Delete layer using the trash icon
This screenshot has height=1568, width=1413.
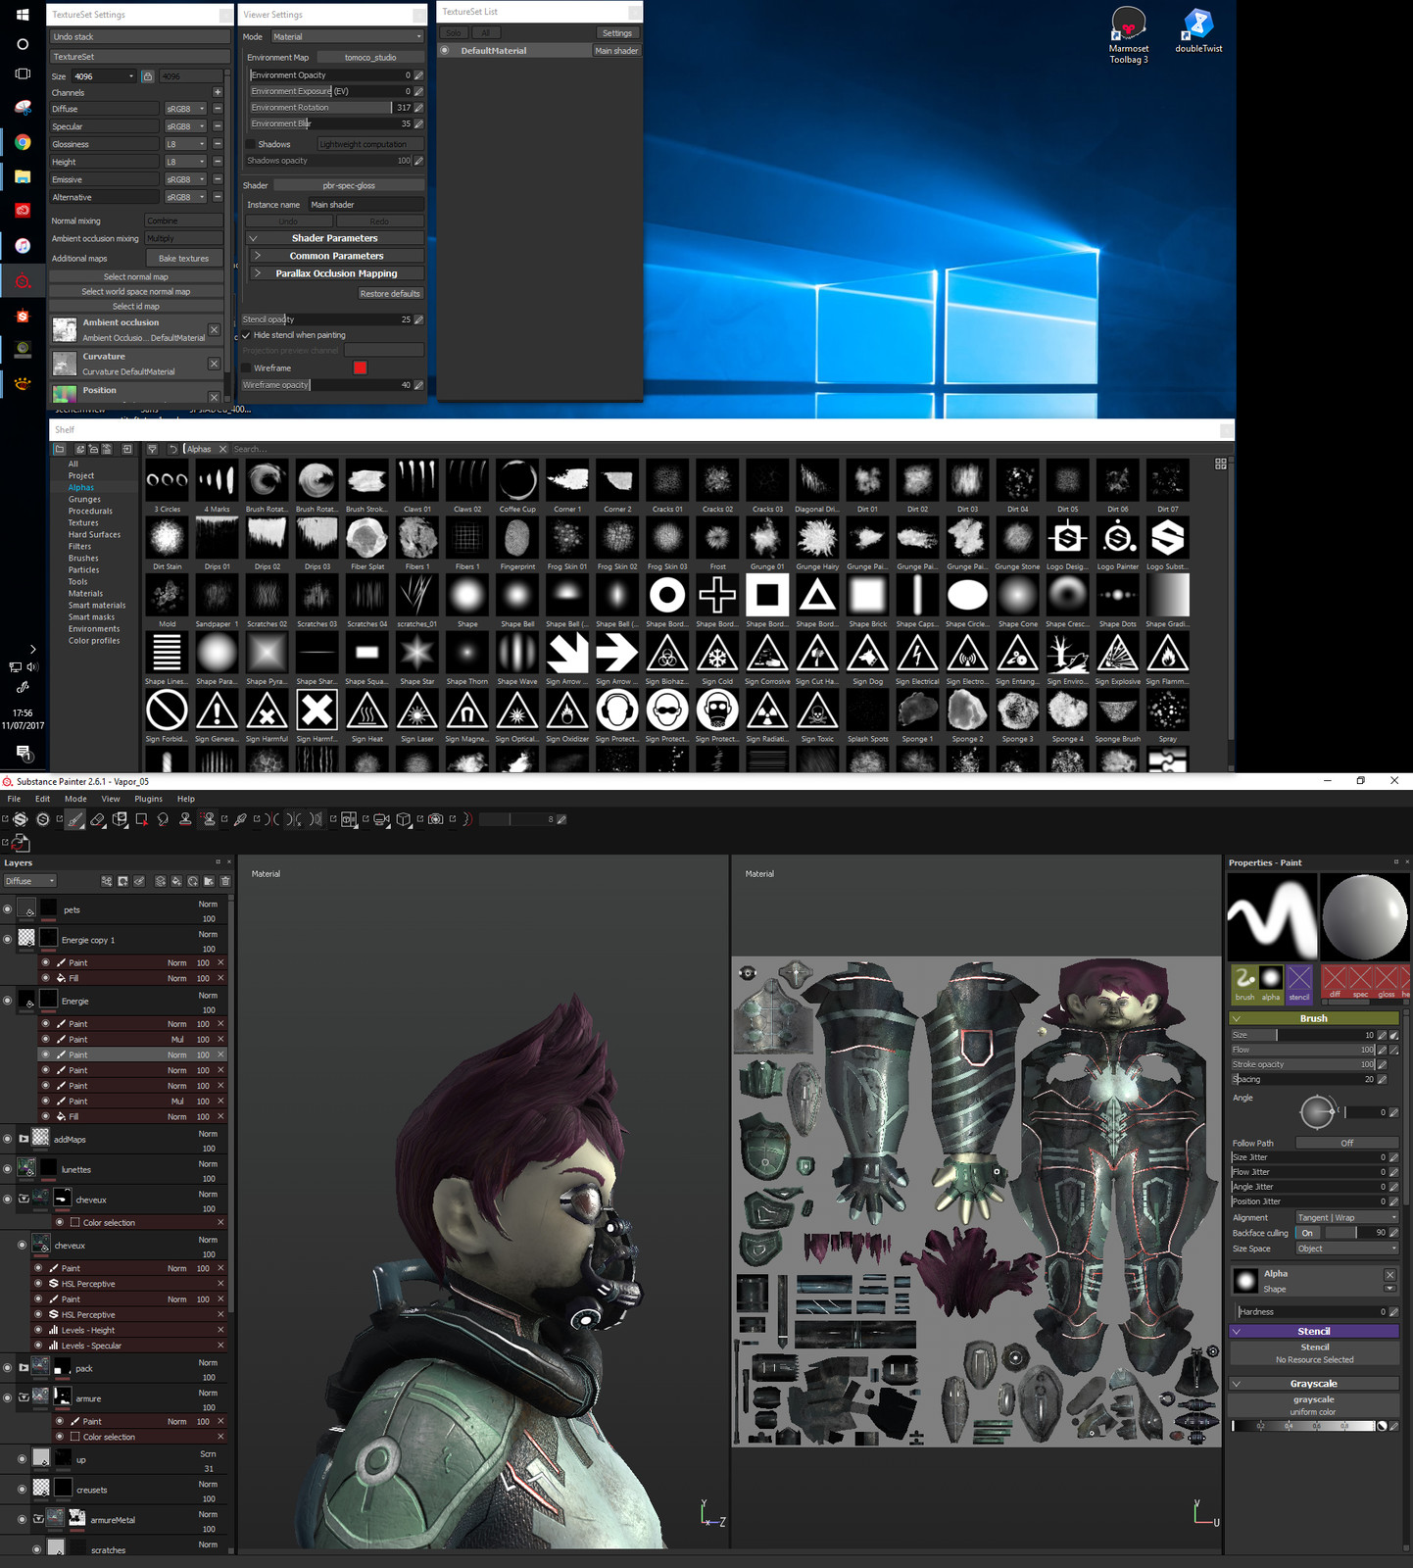[225, 881]
